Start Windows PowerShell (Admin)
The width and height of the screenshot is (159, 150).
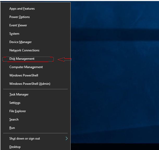tap(35, 84)
